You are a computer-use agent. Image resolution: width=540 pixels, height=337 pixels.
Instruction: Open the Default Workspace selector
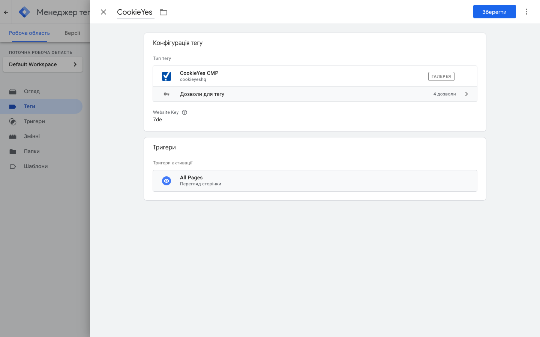click(43, 64)
